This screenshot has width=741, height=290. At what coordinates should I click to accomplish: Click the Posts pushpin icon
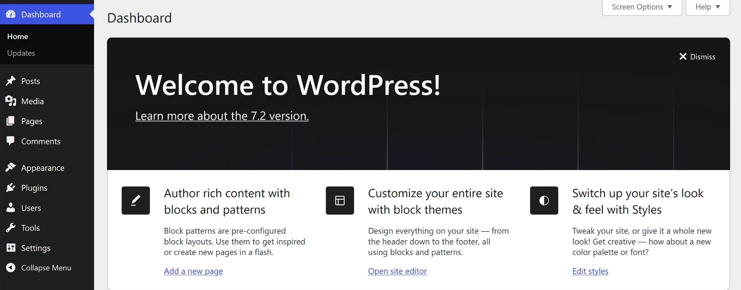pyautogui.click(x=11, y=81)
